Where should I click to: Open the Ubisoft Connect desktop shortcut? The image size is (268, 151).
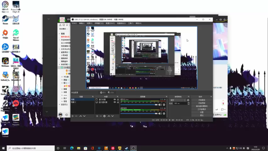click(5, 7)
